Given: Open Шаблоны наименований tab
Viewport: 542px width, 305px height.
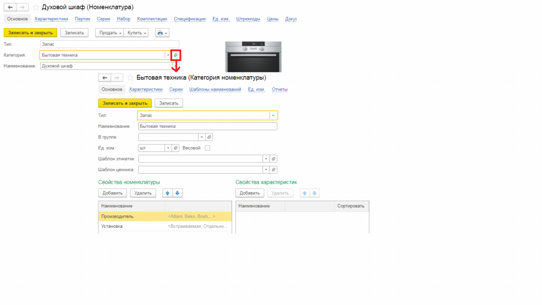Looking at the screenshot, I should coord(215,89).
